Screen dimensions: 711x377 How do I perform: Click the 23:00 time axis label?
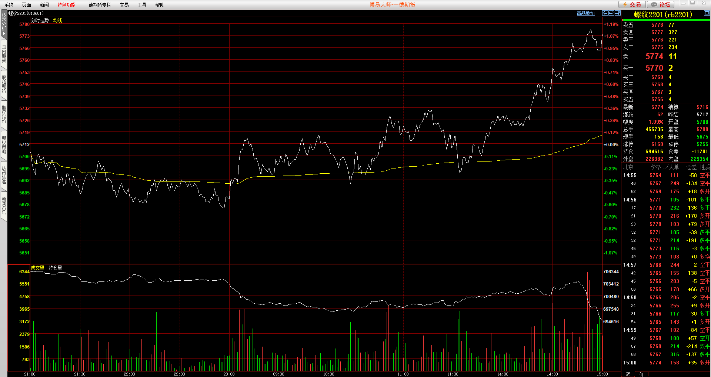(229, 374)
